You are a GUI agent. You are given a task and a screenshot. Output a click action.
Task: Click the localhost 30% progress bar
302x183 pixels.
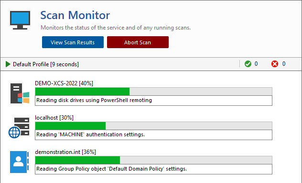pos(153,126)
